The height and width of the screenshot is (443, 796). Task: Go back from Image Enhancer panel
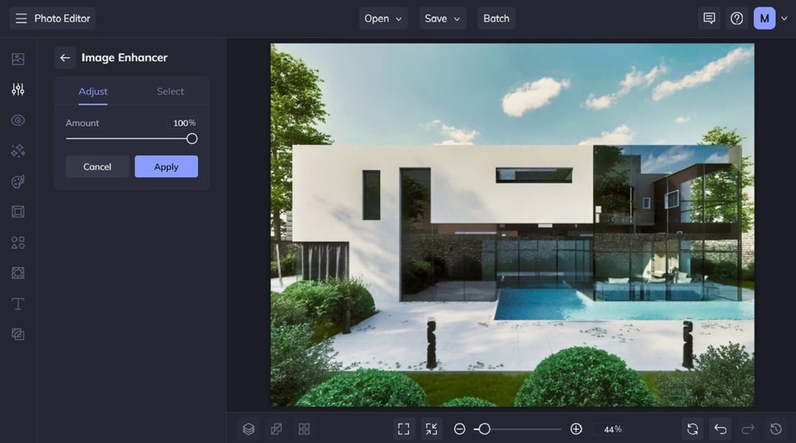click(65, 58)
